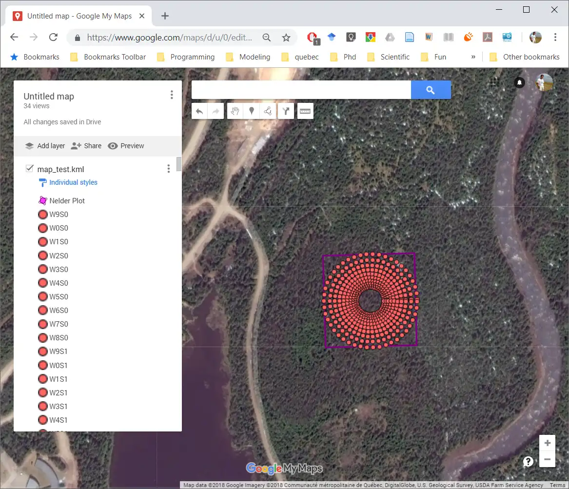The width and height of the screenshot is (569, 489).
Task: Open the Scientific bookmarks folder
Action: pos(388,57)
